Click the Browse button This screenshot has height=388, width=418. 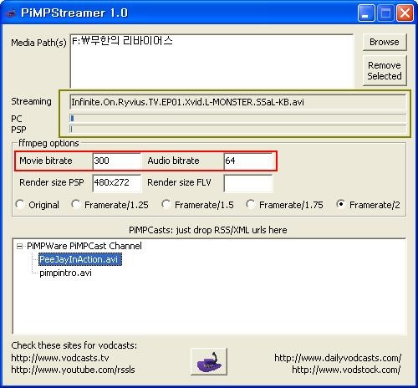click(x=385, y=42)
